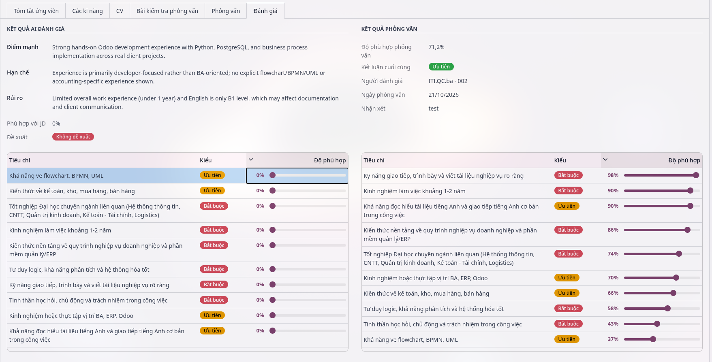Screen dimensions: 712x362
Task: Click the Không đề xuất badge
Action: [73, 137]
